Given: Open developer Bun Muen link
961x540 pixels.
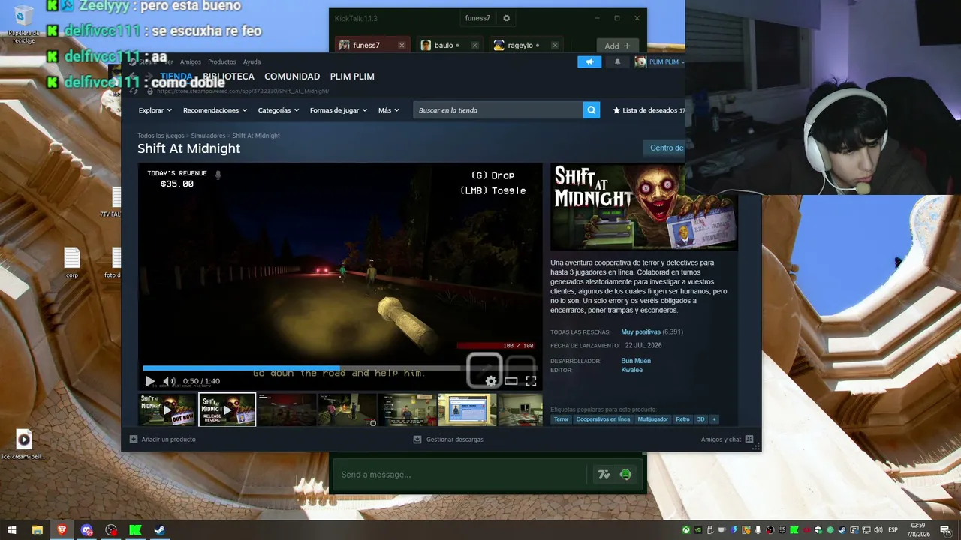Looking at the screenshot, I should click(x=636, y=361).
